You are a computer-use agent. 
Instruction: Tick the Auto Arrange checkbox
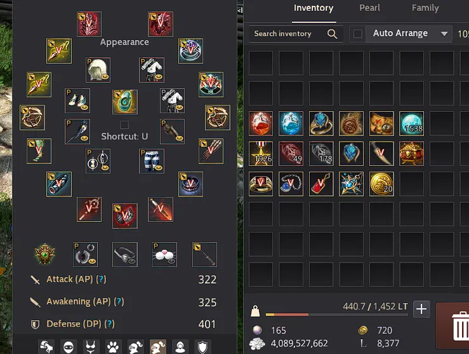[358, 34]
